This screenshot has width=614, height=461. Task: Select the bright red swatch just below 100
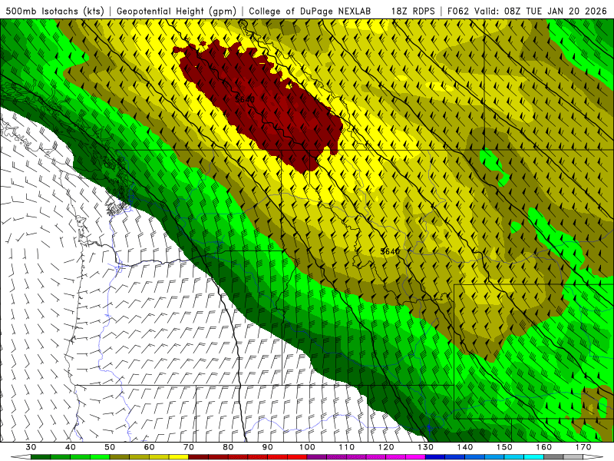coord(297,456)
